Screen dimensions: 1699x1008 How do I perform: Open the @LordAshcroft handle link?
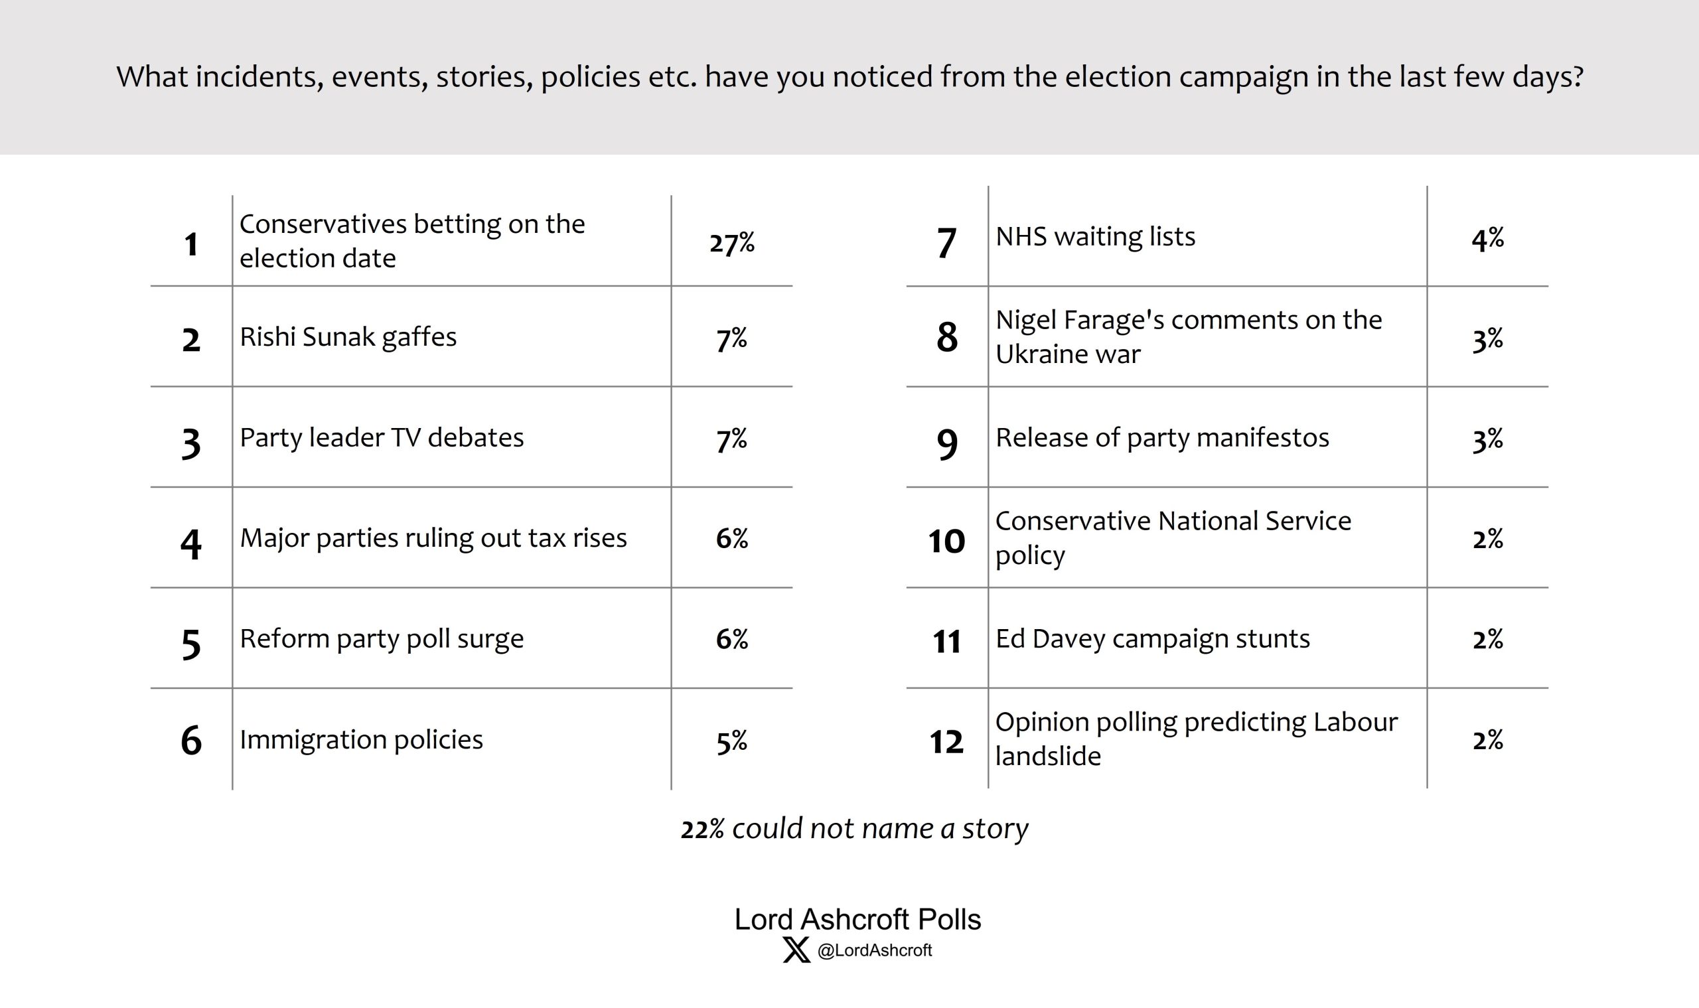874,950
